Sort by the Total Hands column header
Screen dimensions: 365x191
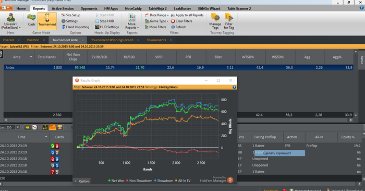coord(46,57)
